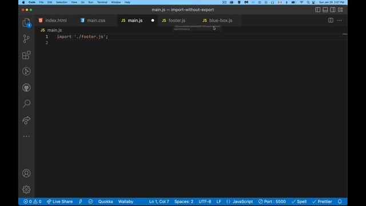Click the Malwarebytes M menu bar icon

246,2
